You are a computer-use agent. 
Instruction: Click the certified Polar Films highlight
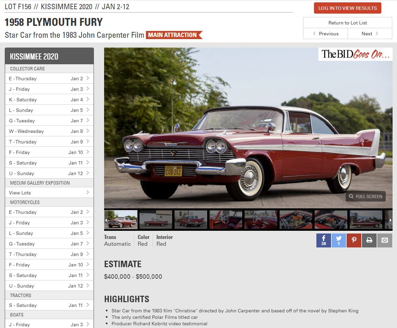(154, 317)
